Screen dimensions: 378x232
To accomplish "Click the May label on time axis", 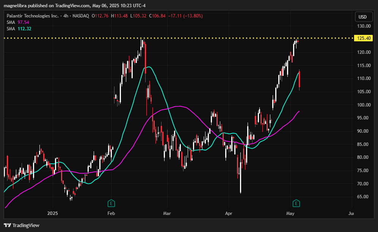I will coord(290,213).
